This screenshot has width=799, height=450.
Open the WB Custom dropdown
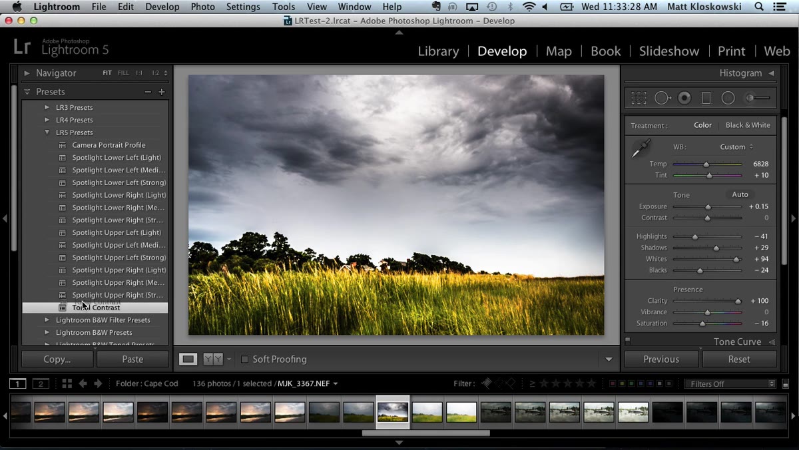click(x=736, y=147)
